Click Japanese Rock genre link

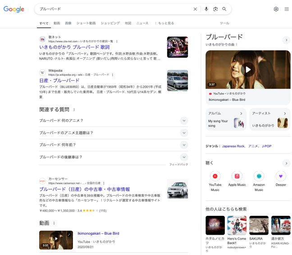pyautogui.click(x=233, y=146)
